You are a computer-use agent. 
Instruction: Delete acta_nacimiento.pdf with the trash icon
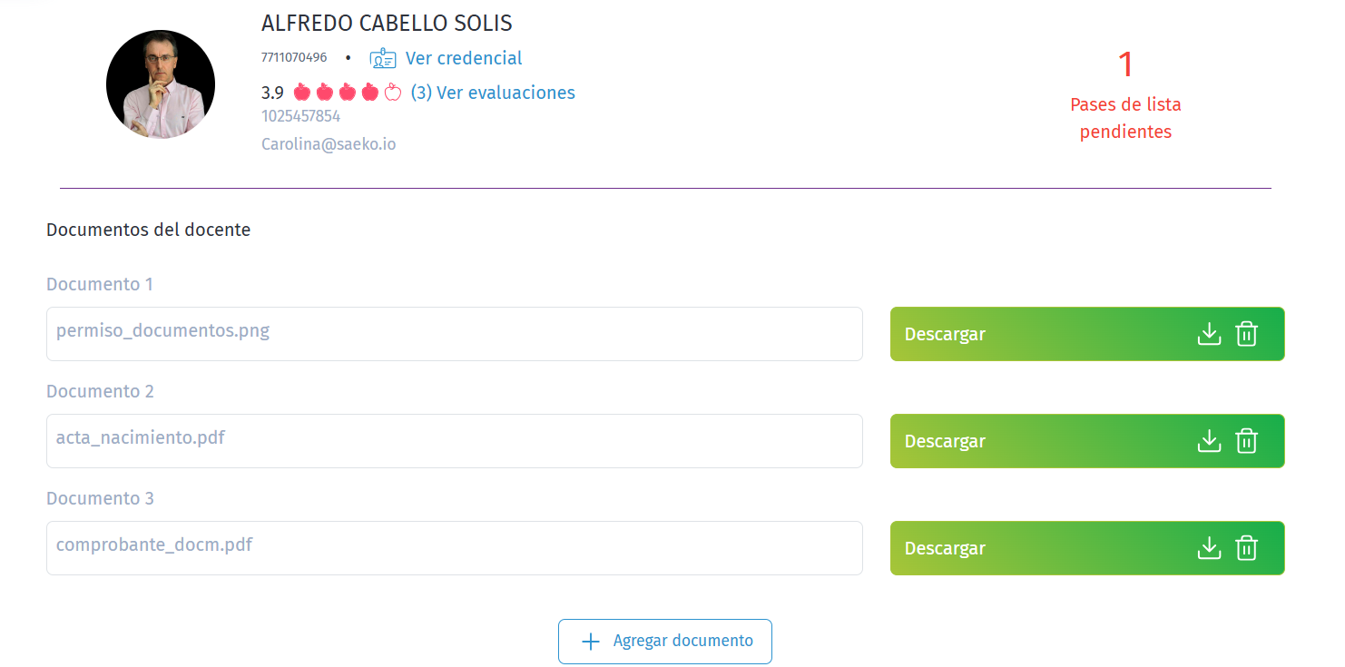[1247, 441]
